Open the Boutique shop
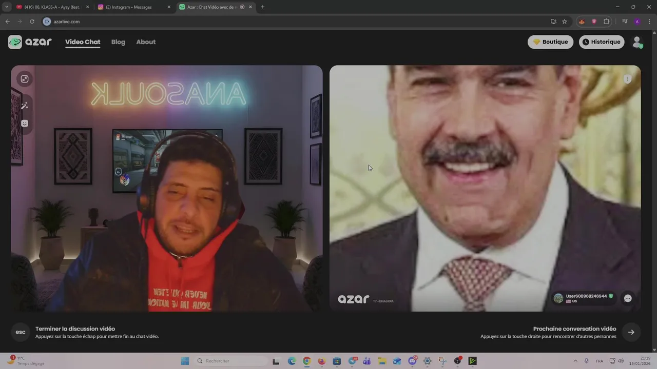 (550, 42)
